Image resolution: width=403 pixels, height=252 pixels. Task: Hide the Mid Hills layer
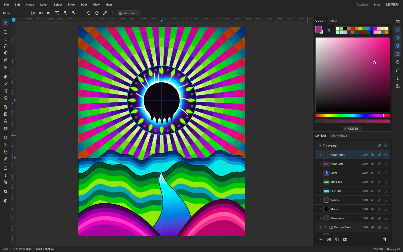pos(373,182)
